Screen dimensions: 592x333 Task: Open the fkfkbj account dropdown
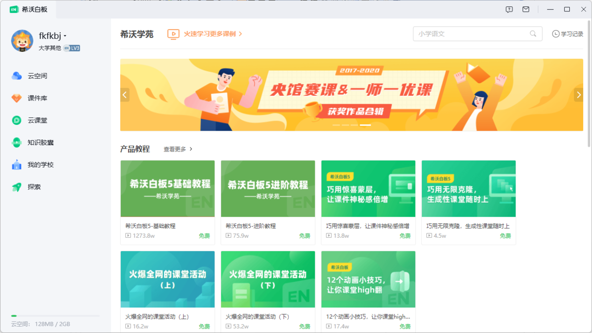coord(52,35)
